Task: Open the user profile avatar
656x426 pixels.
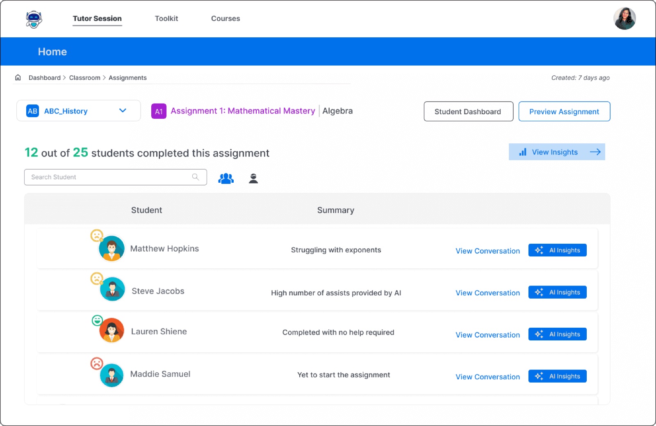Action: 624,18
